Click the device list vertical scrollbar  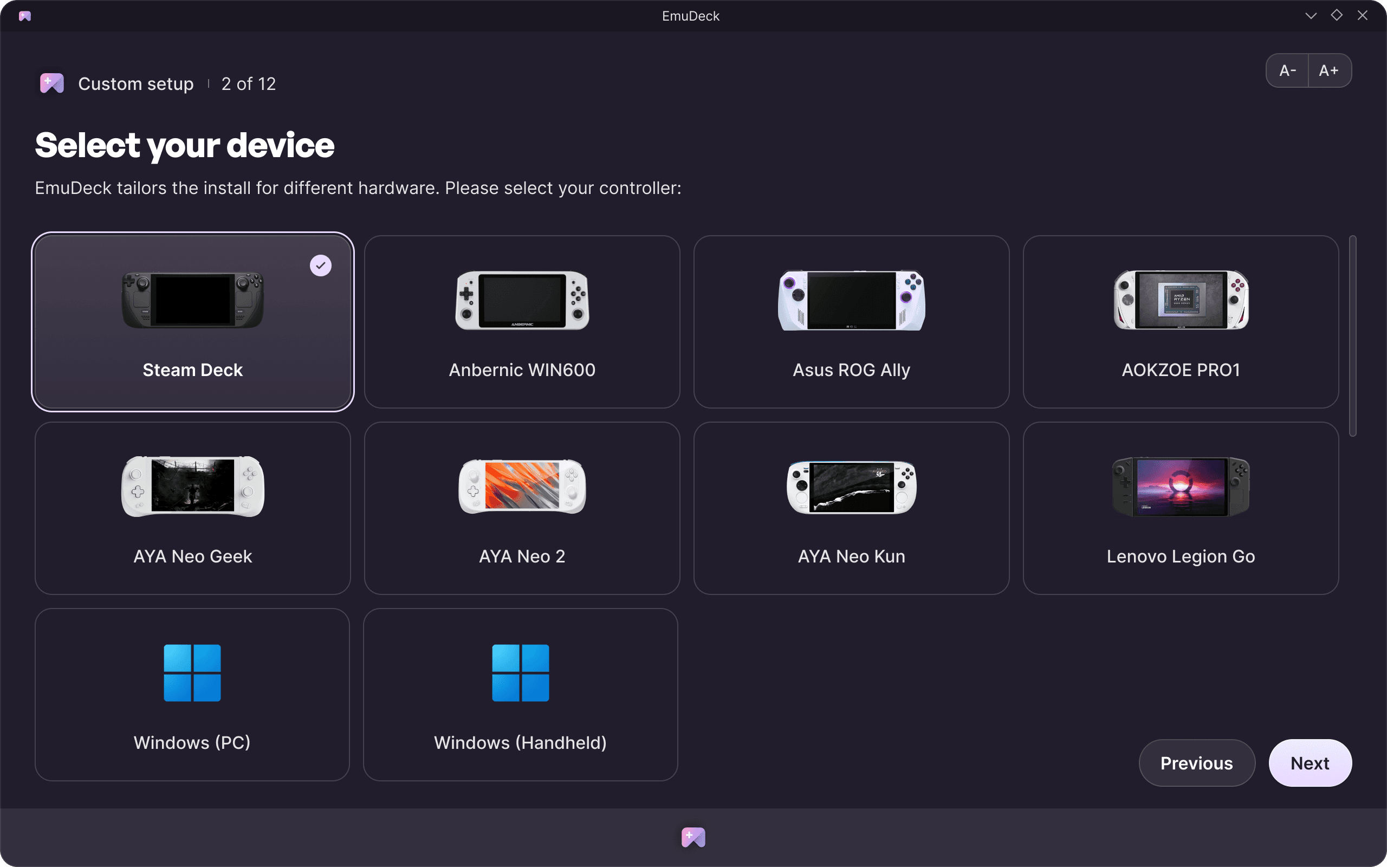point(1353,335)
